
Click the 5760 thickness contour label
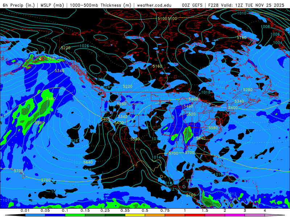191,195
